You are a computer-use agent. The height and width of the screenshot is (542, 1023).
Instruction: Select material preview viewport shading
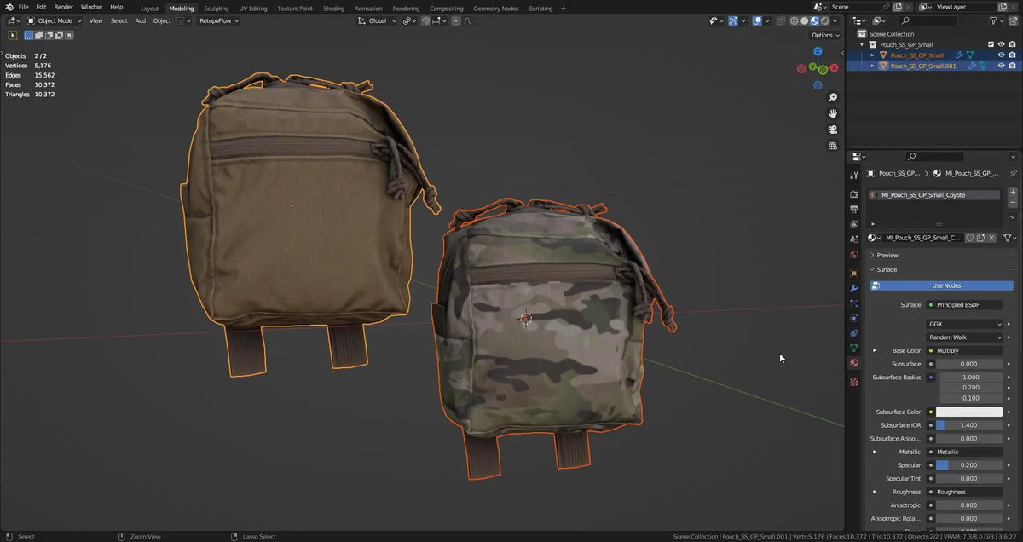[815, 20]
